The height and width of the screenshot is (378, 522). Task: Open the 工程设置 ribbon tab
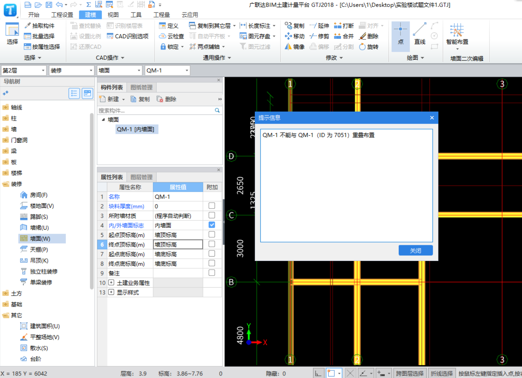62,15
